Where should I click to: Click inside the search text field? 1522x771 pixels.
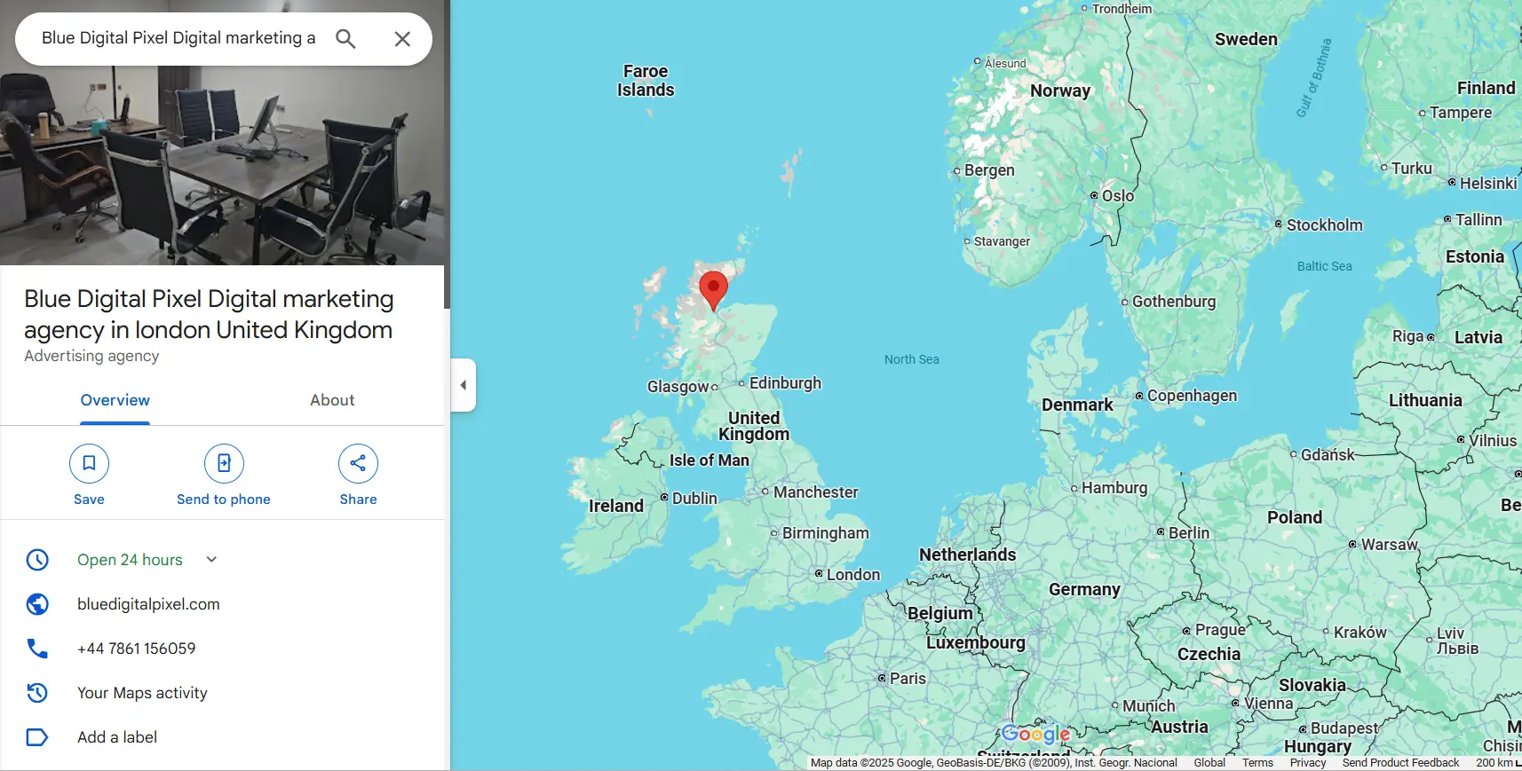point(178,38)
